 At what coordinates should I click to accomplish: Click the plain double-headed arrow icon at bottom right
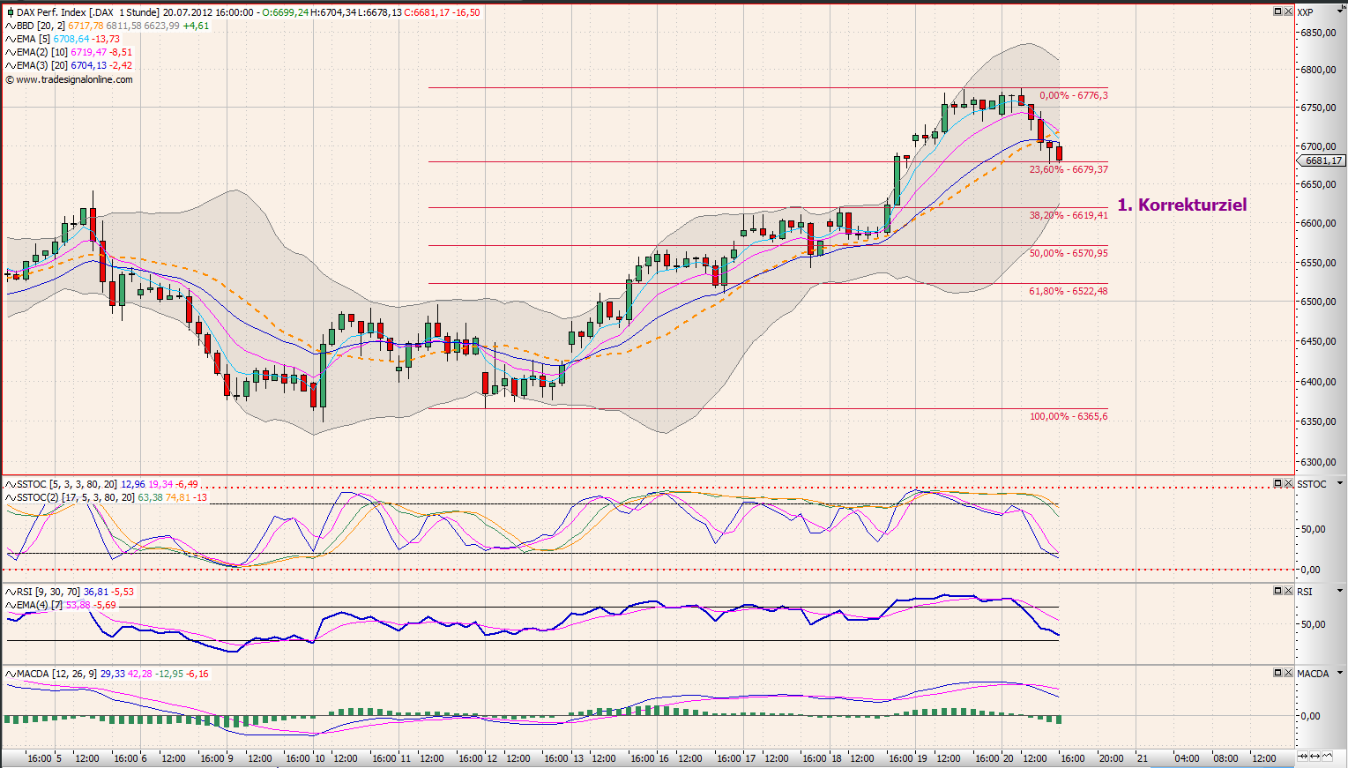1314,757
